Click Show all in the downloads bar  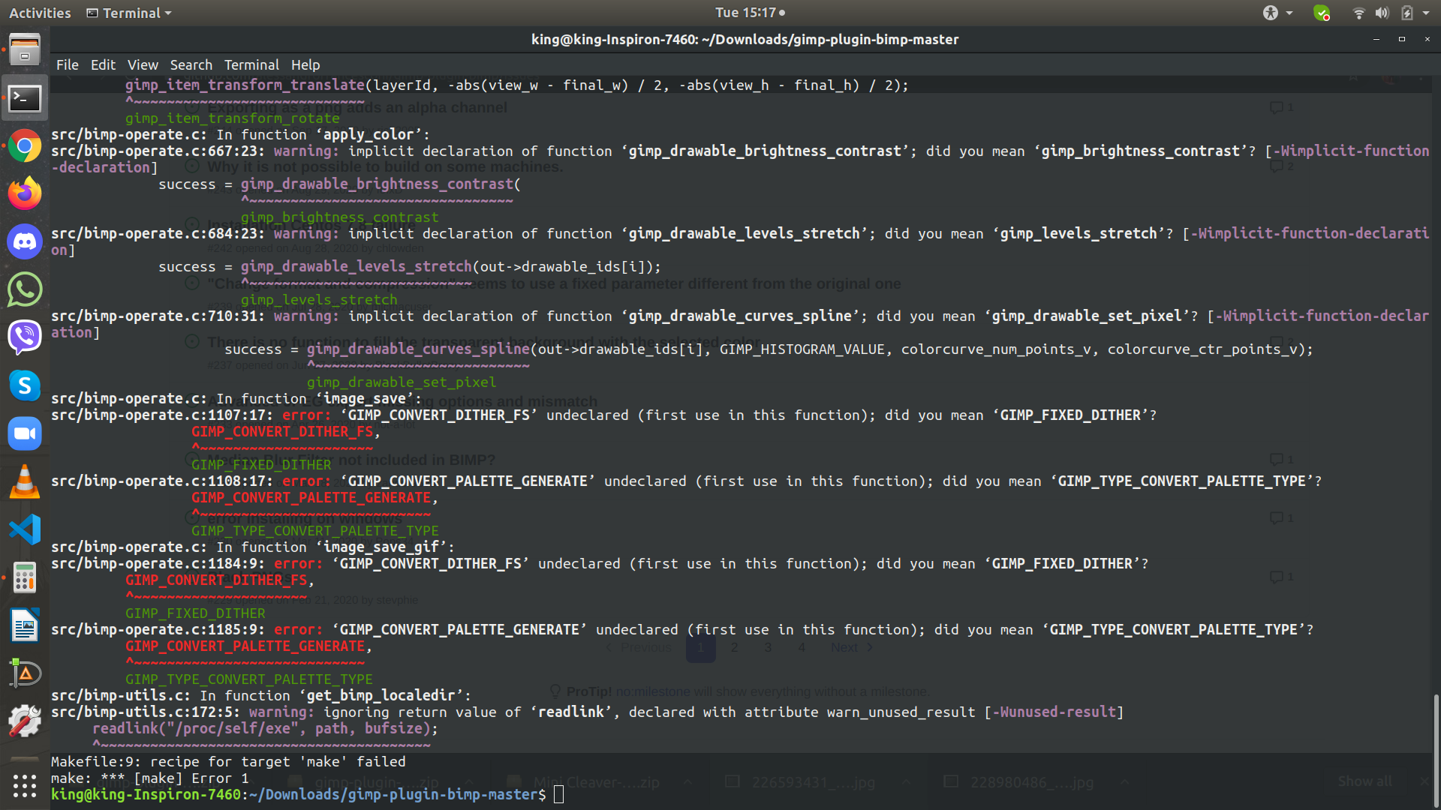point(1365,781)
